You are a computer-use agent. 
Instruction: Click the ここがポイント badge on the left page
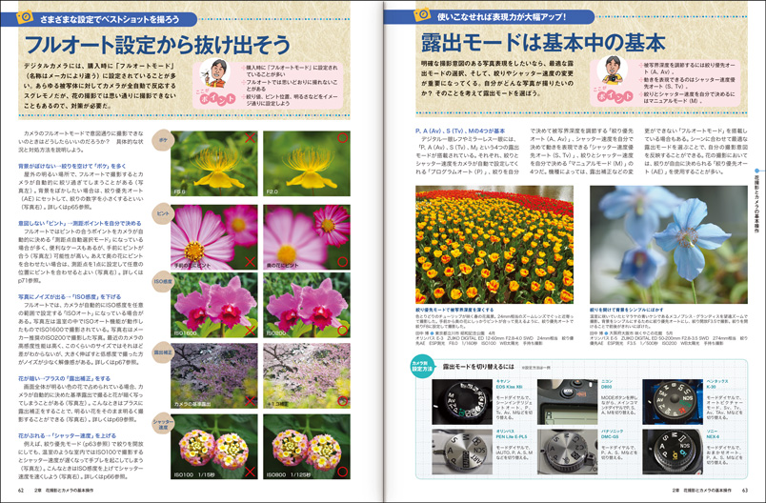217,97
